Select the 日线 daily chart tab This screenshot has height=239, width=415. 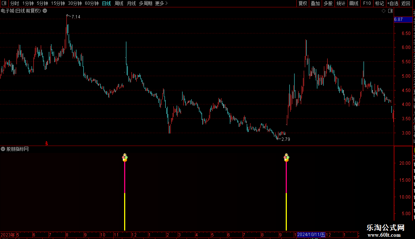point(107,3)
